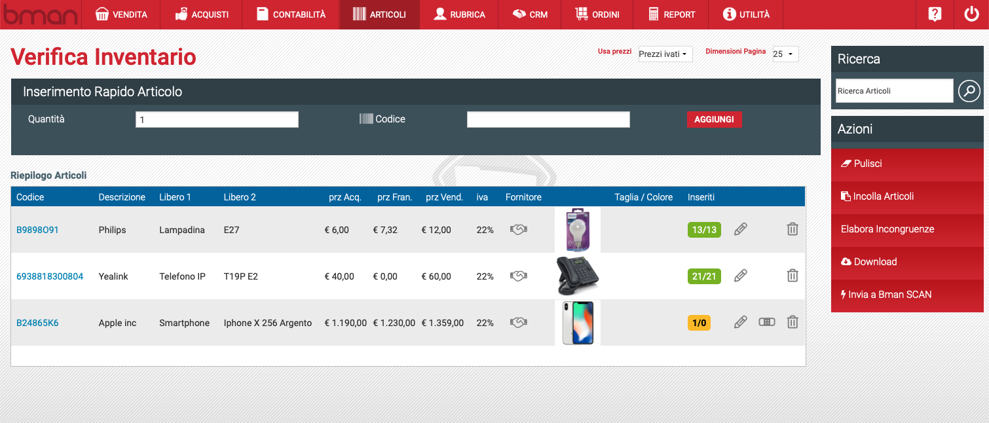The image size is (989, 423).
Task: Click the Codice column header
Action: [x=30, y=197]
